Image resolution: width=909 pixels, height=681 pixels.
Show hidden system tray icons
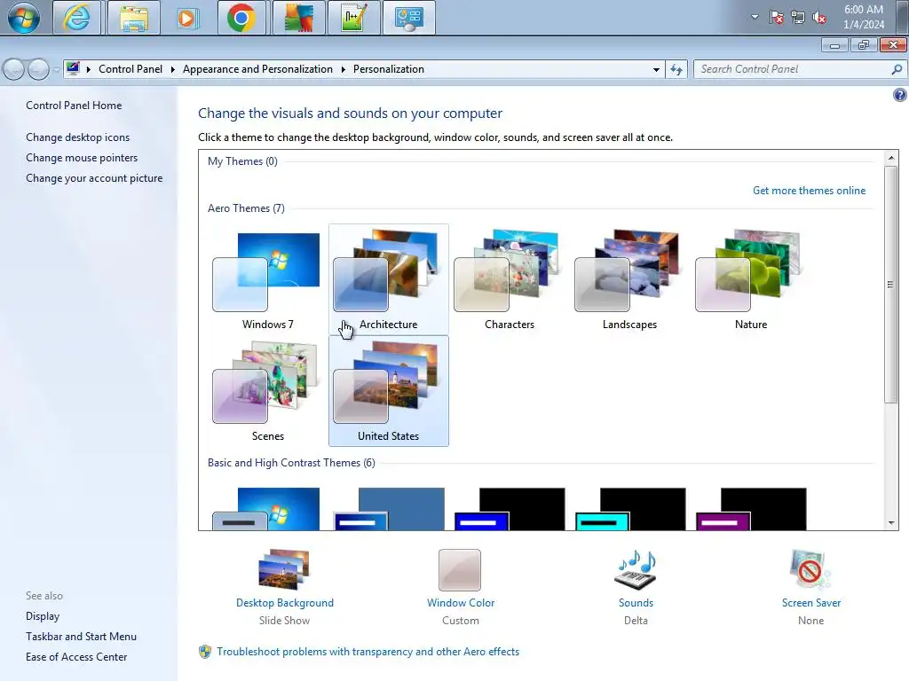pyautogui.click(x=755, y=17)
